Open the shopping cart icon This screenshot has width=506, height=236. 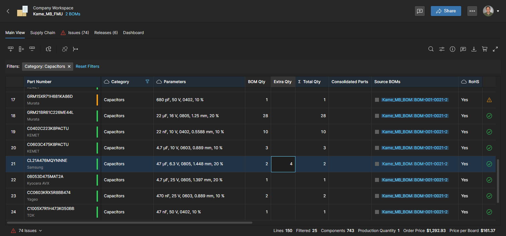[x=485, y=49]
